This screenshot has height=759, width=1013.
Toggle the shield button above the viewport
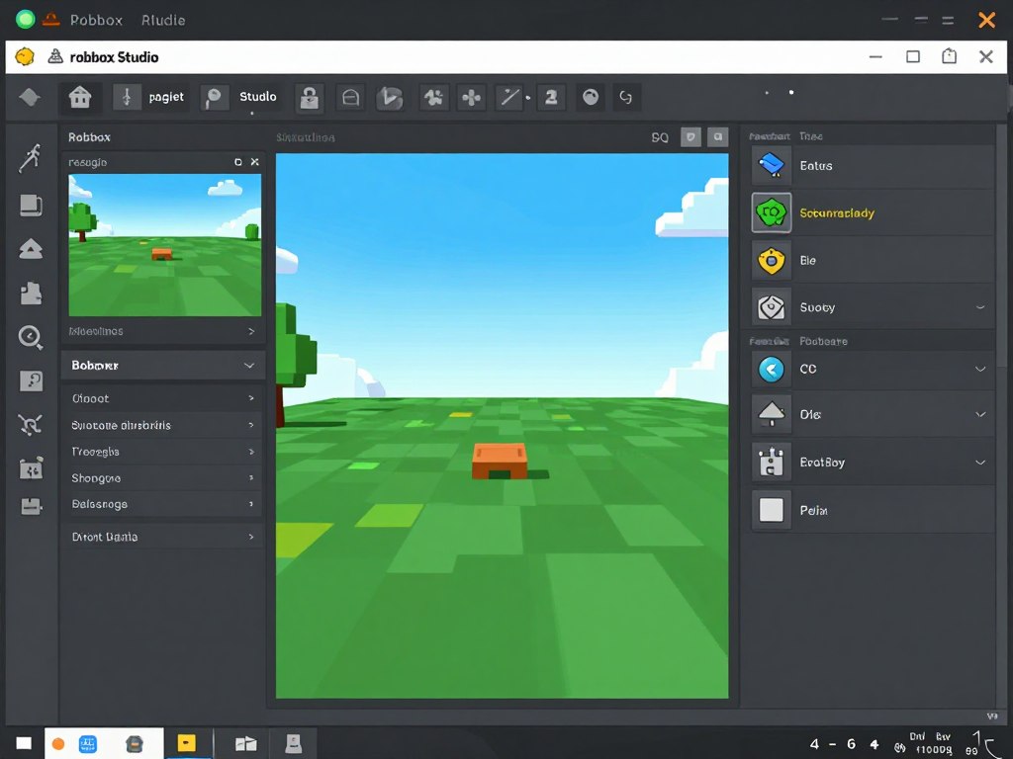tap(691, 136)
